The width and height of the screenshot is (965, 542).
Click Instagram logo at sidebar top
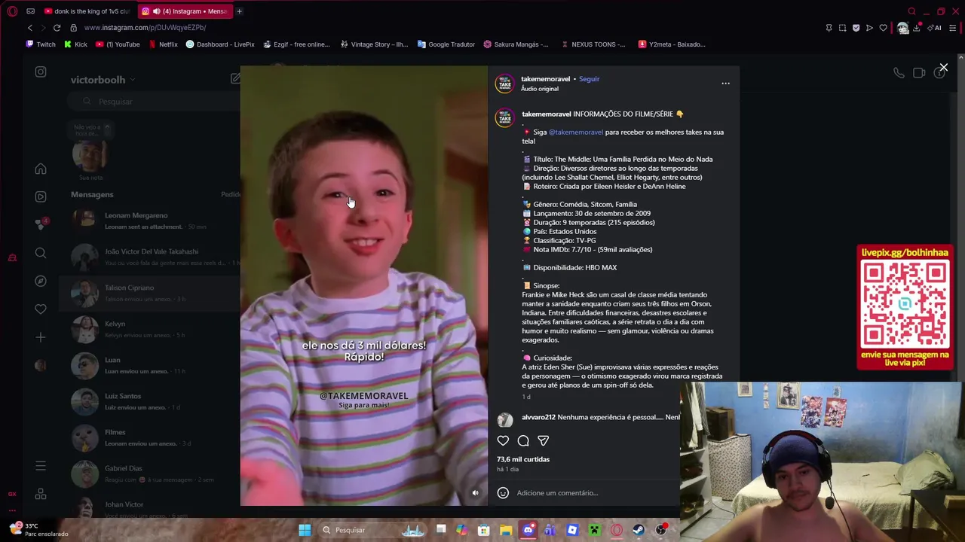[41, 72]
